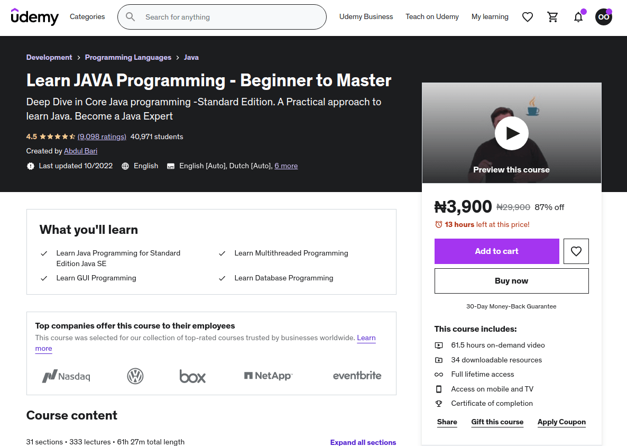Screen dimensions: 627x446
Task: Open notifications bell
Action: (578, 17)
